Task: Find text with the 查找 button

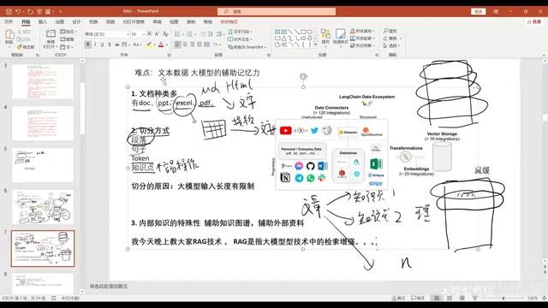Action: 390,31
